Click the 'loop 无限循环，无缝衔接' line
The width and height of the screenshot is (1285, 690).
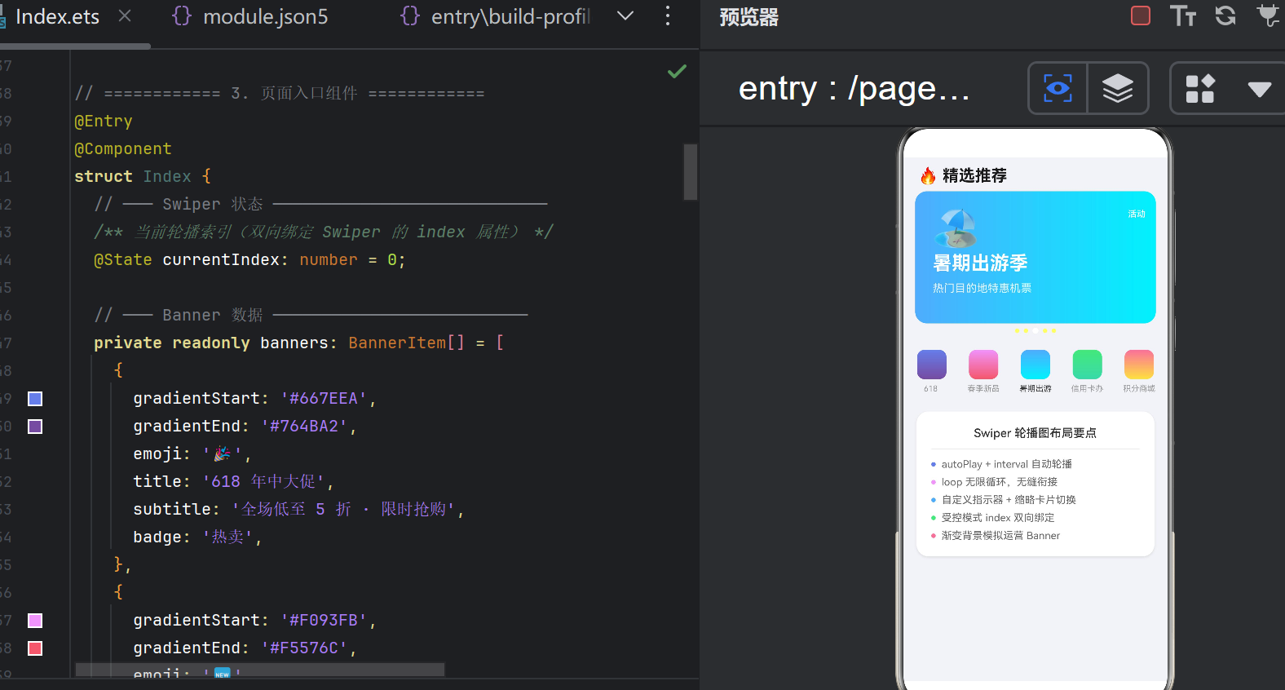tap(1000, 482)
